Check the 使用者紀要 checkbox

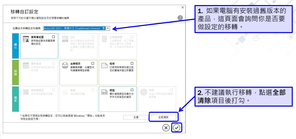point(53,37)
